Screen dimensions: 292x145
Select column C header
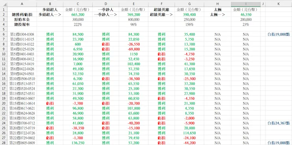78,4
